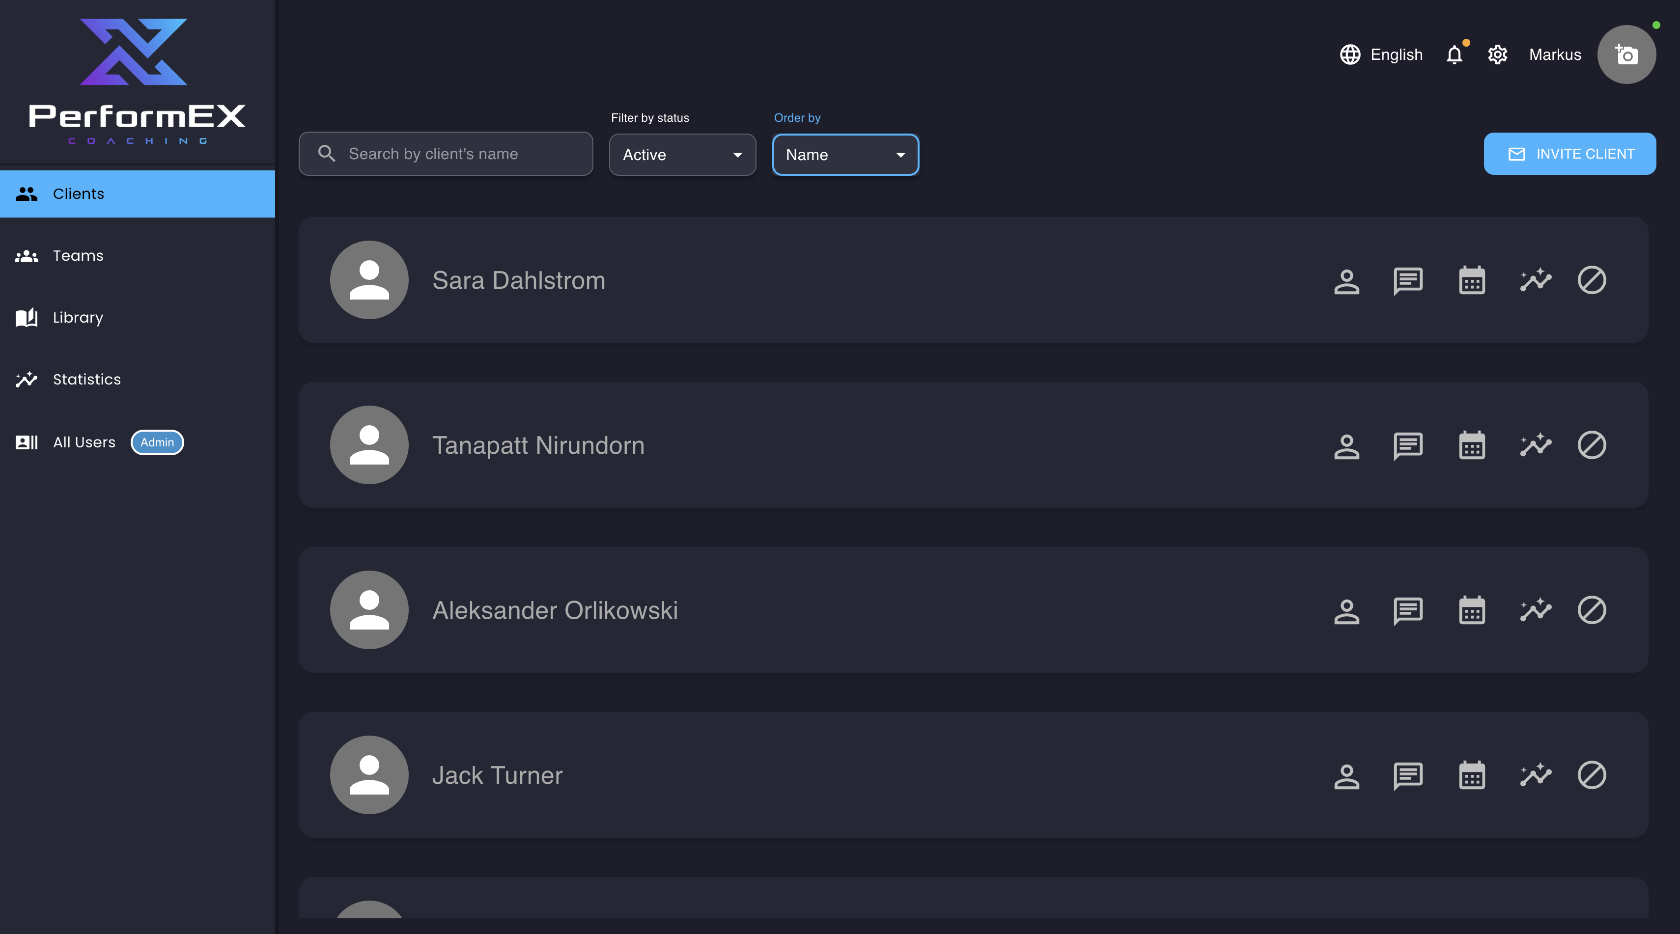This screenshot has width=1680, height=934.
Task: Click Jack Turner's avatar
Action: pyautogui.click(x=369, y=775)
